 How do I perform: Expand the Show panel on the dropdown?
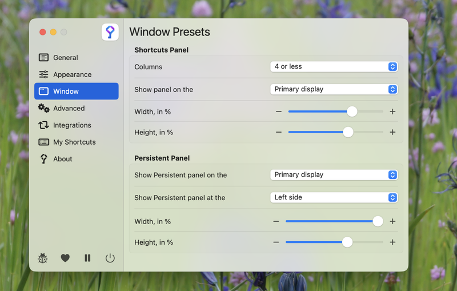(334, 89)
